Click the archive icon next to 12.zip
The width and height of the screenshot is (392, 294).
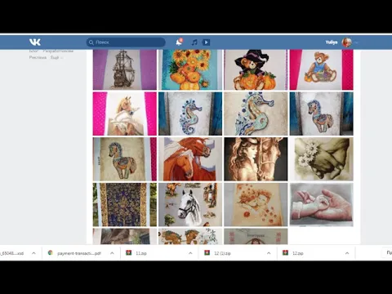[x=286, y=253]
